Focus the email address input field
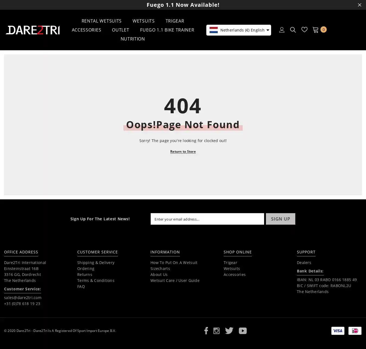366x349 pixels. tap(207, 219)
